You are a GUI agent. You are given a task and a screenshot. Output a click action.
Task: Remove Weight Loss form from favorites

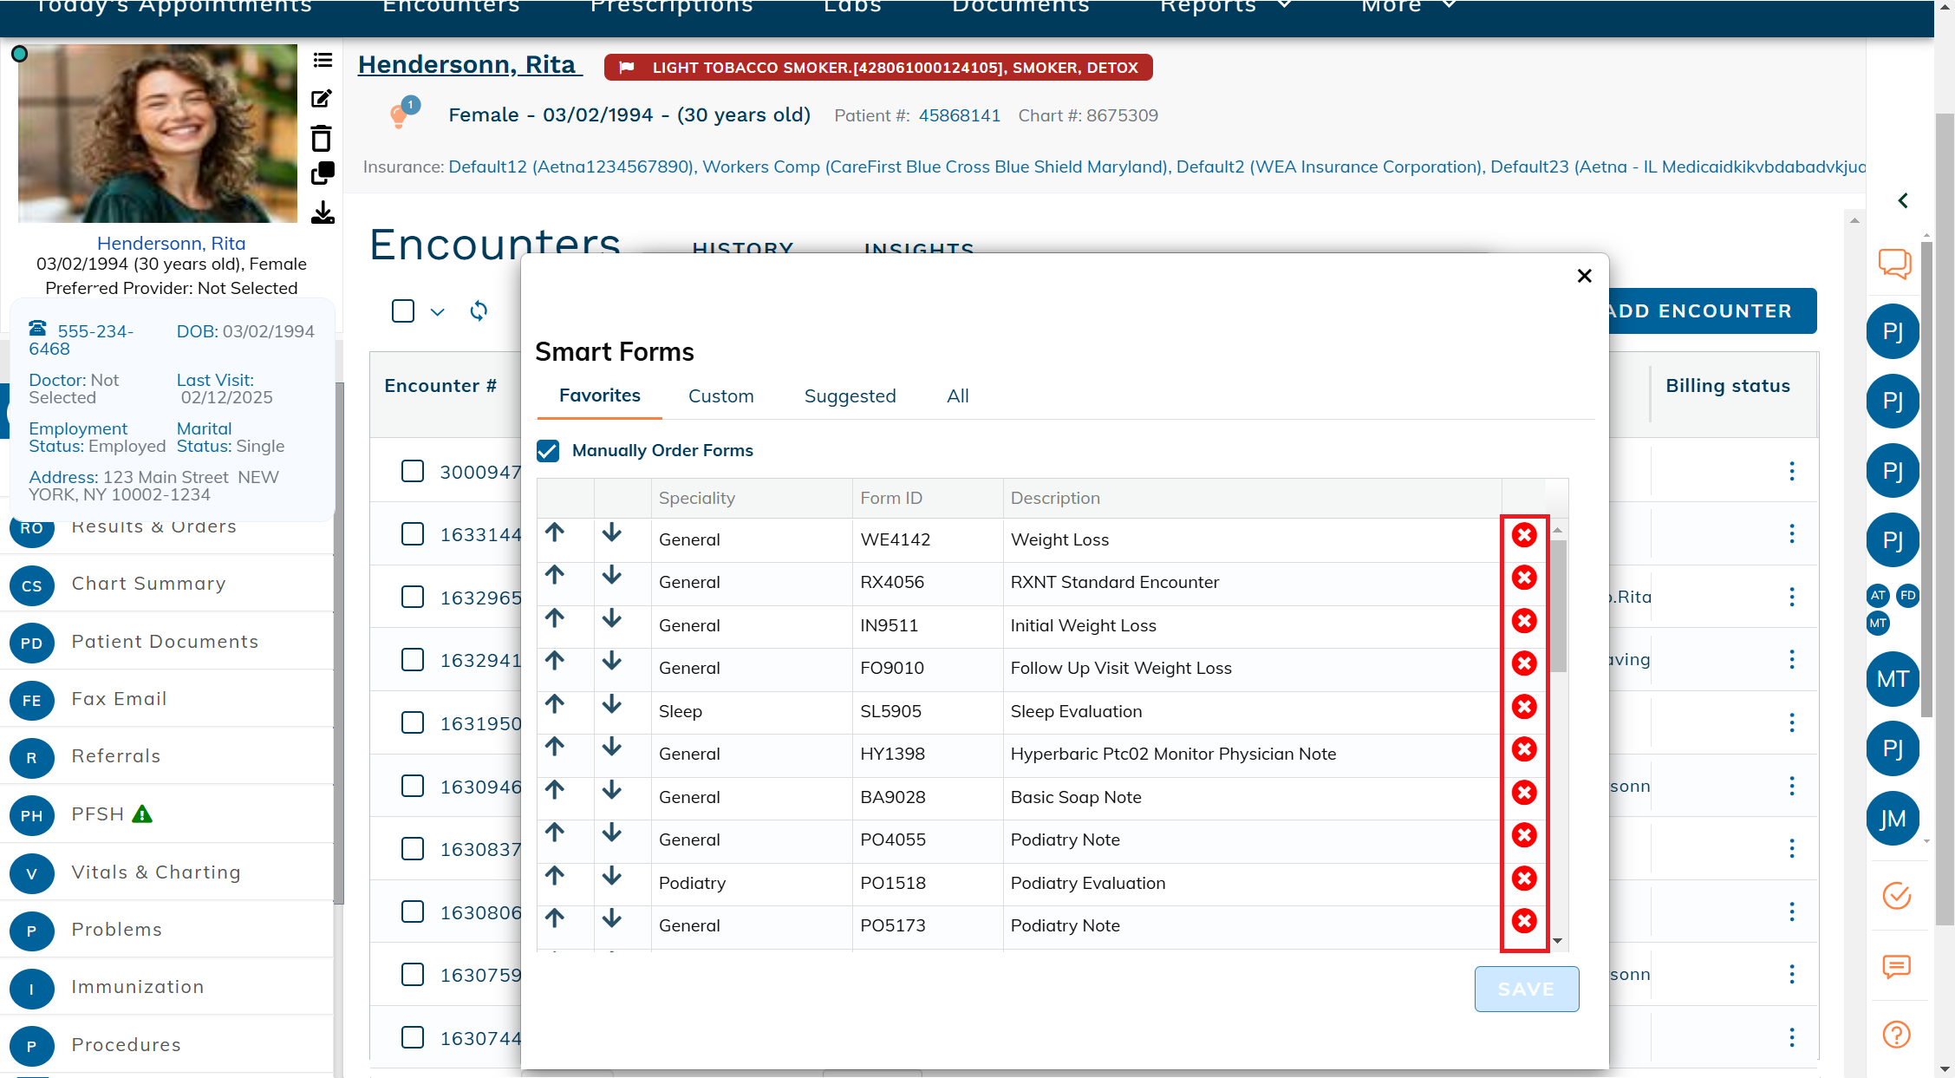pyautogui.click(x=1524, y=535)
